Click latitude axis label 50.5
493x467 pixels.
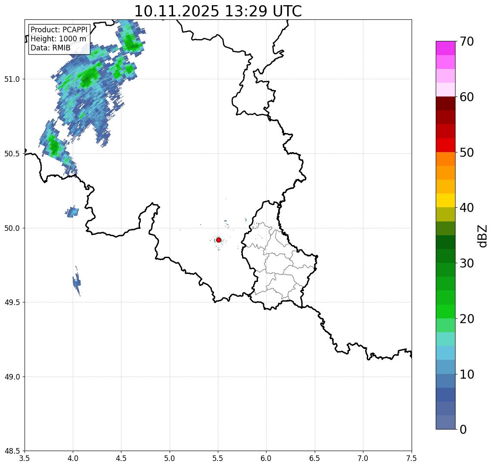(12, 153)
